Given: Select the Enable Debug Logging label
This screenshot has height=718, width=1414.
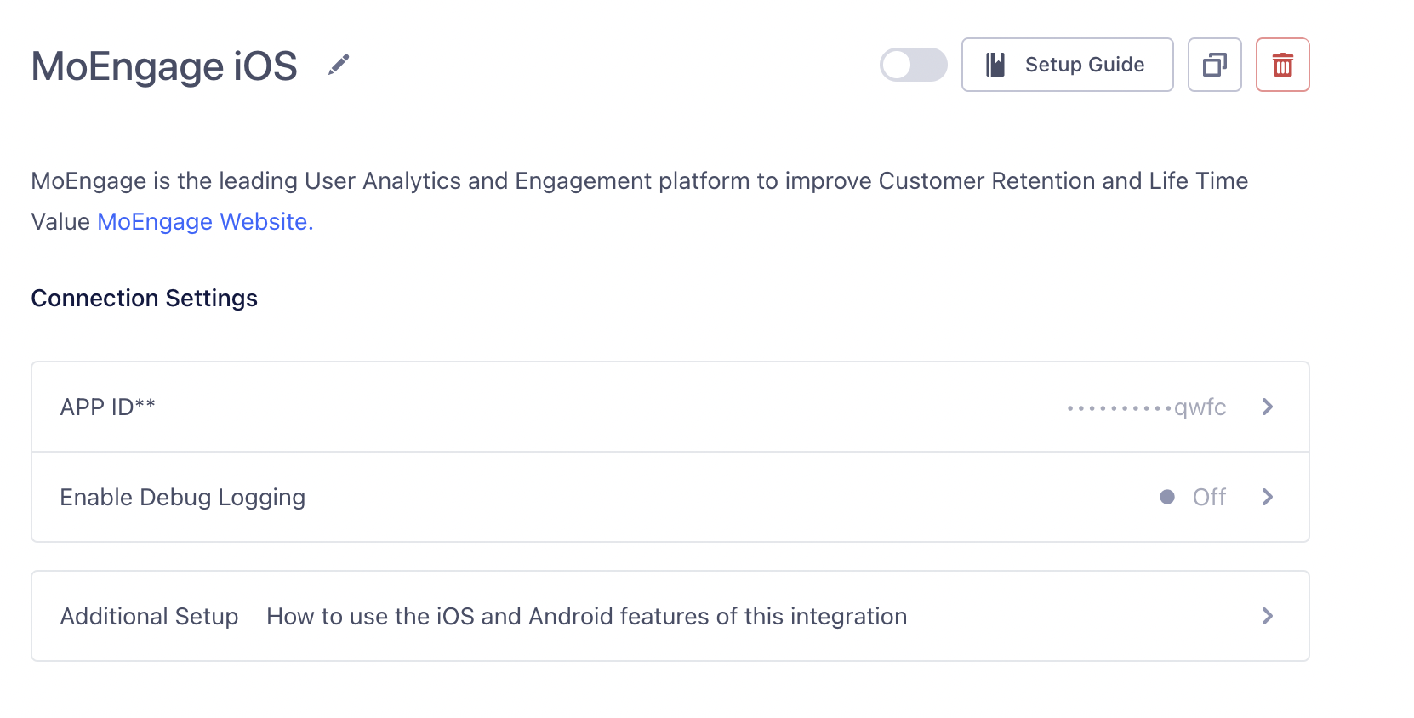Looking at the screenshot, I should tap(182, 497).
